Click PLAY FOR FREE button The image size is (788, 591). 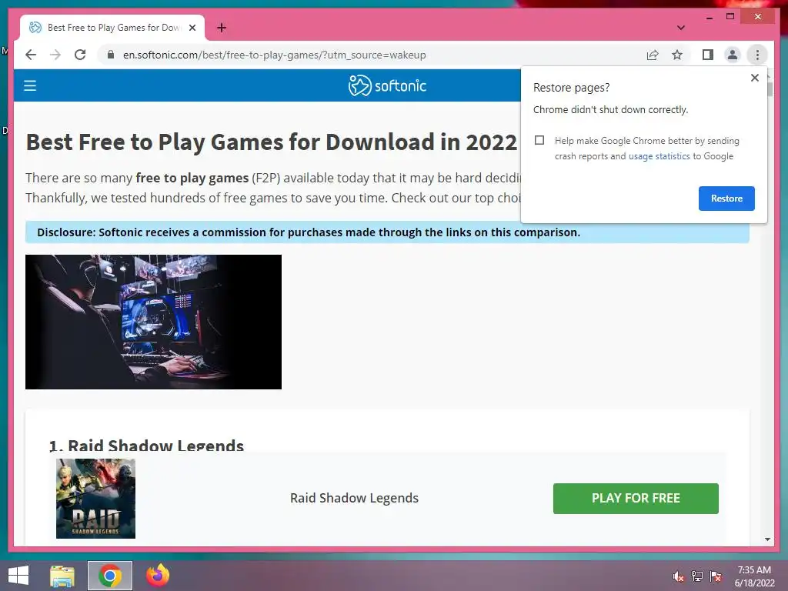pyautogui.click(x=636, y=498)
